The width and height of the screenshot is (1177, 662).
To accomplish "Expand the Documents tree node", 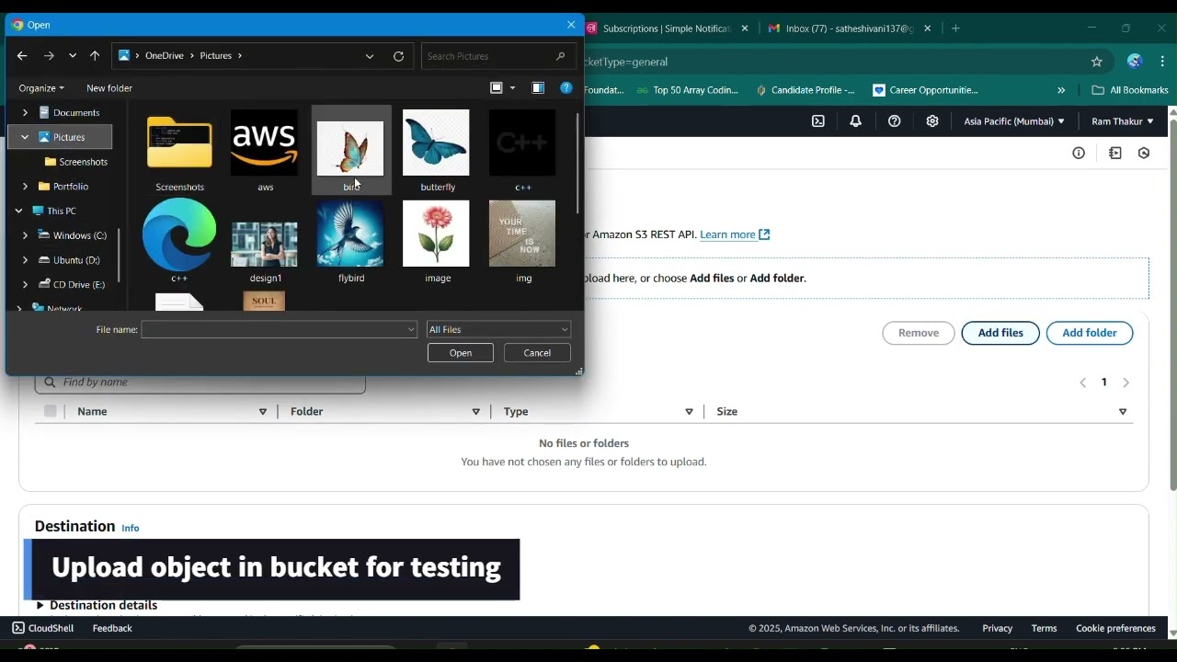I will click(x=25, y=112).
